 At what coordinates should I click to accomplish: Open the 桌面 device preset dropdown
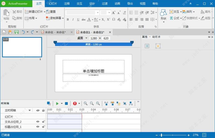click(x=86, y=38)
